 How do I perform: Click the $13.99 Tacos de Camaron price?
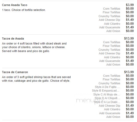[129, 72]
